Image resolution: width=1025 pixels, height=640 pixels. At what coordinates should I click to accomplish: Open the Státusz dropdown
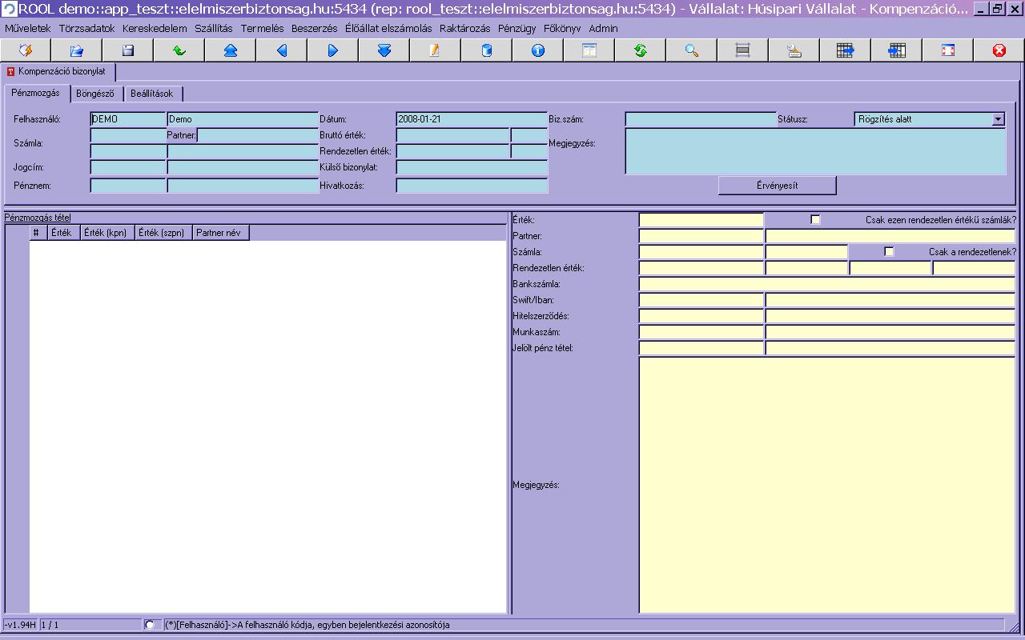click(998, 119)
